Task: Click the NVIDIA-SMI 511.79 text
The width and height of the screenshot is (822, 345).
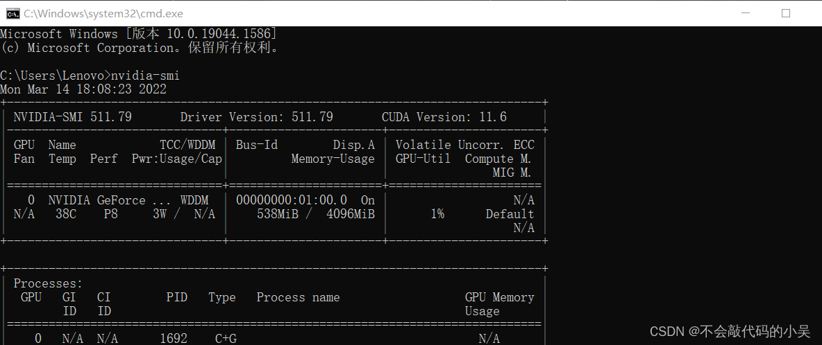Action: tap(72, 116)
